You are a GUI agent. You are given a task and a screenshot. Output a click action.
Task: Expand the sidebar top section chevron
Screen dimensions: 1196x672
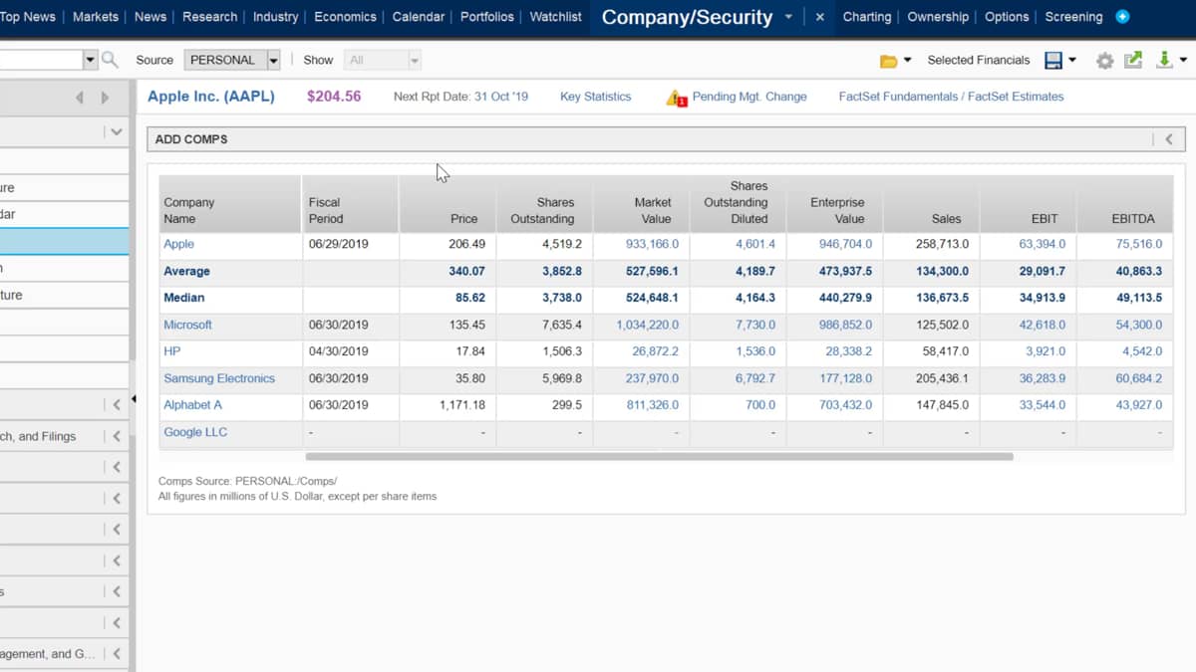(117, 131)
